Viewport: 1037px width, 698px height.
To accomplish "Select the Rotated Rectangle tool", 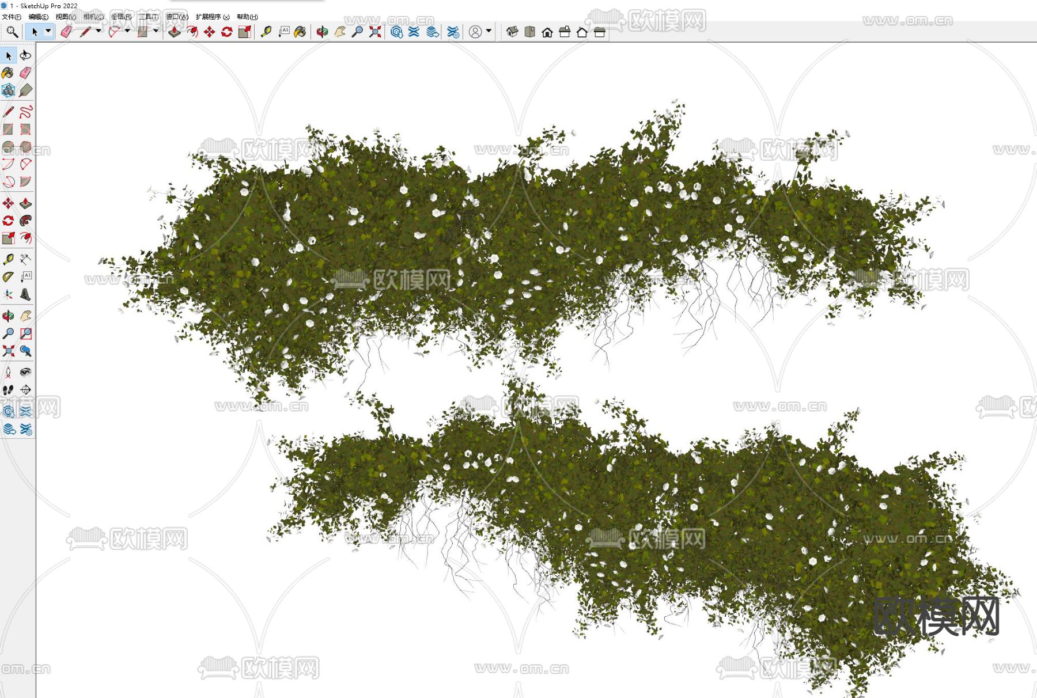I will tap(25, 129).
